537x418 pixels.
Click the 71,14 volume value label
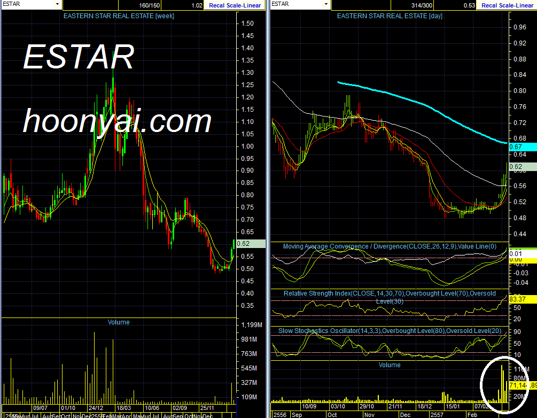coord(523,385)
